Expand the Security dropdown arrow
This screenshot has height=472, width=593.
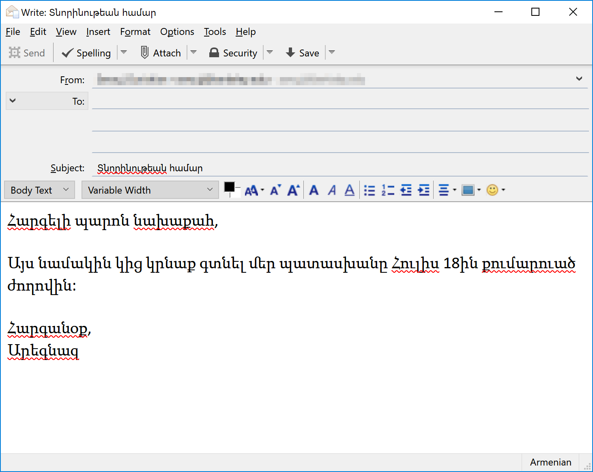270,52
